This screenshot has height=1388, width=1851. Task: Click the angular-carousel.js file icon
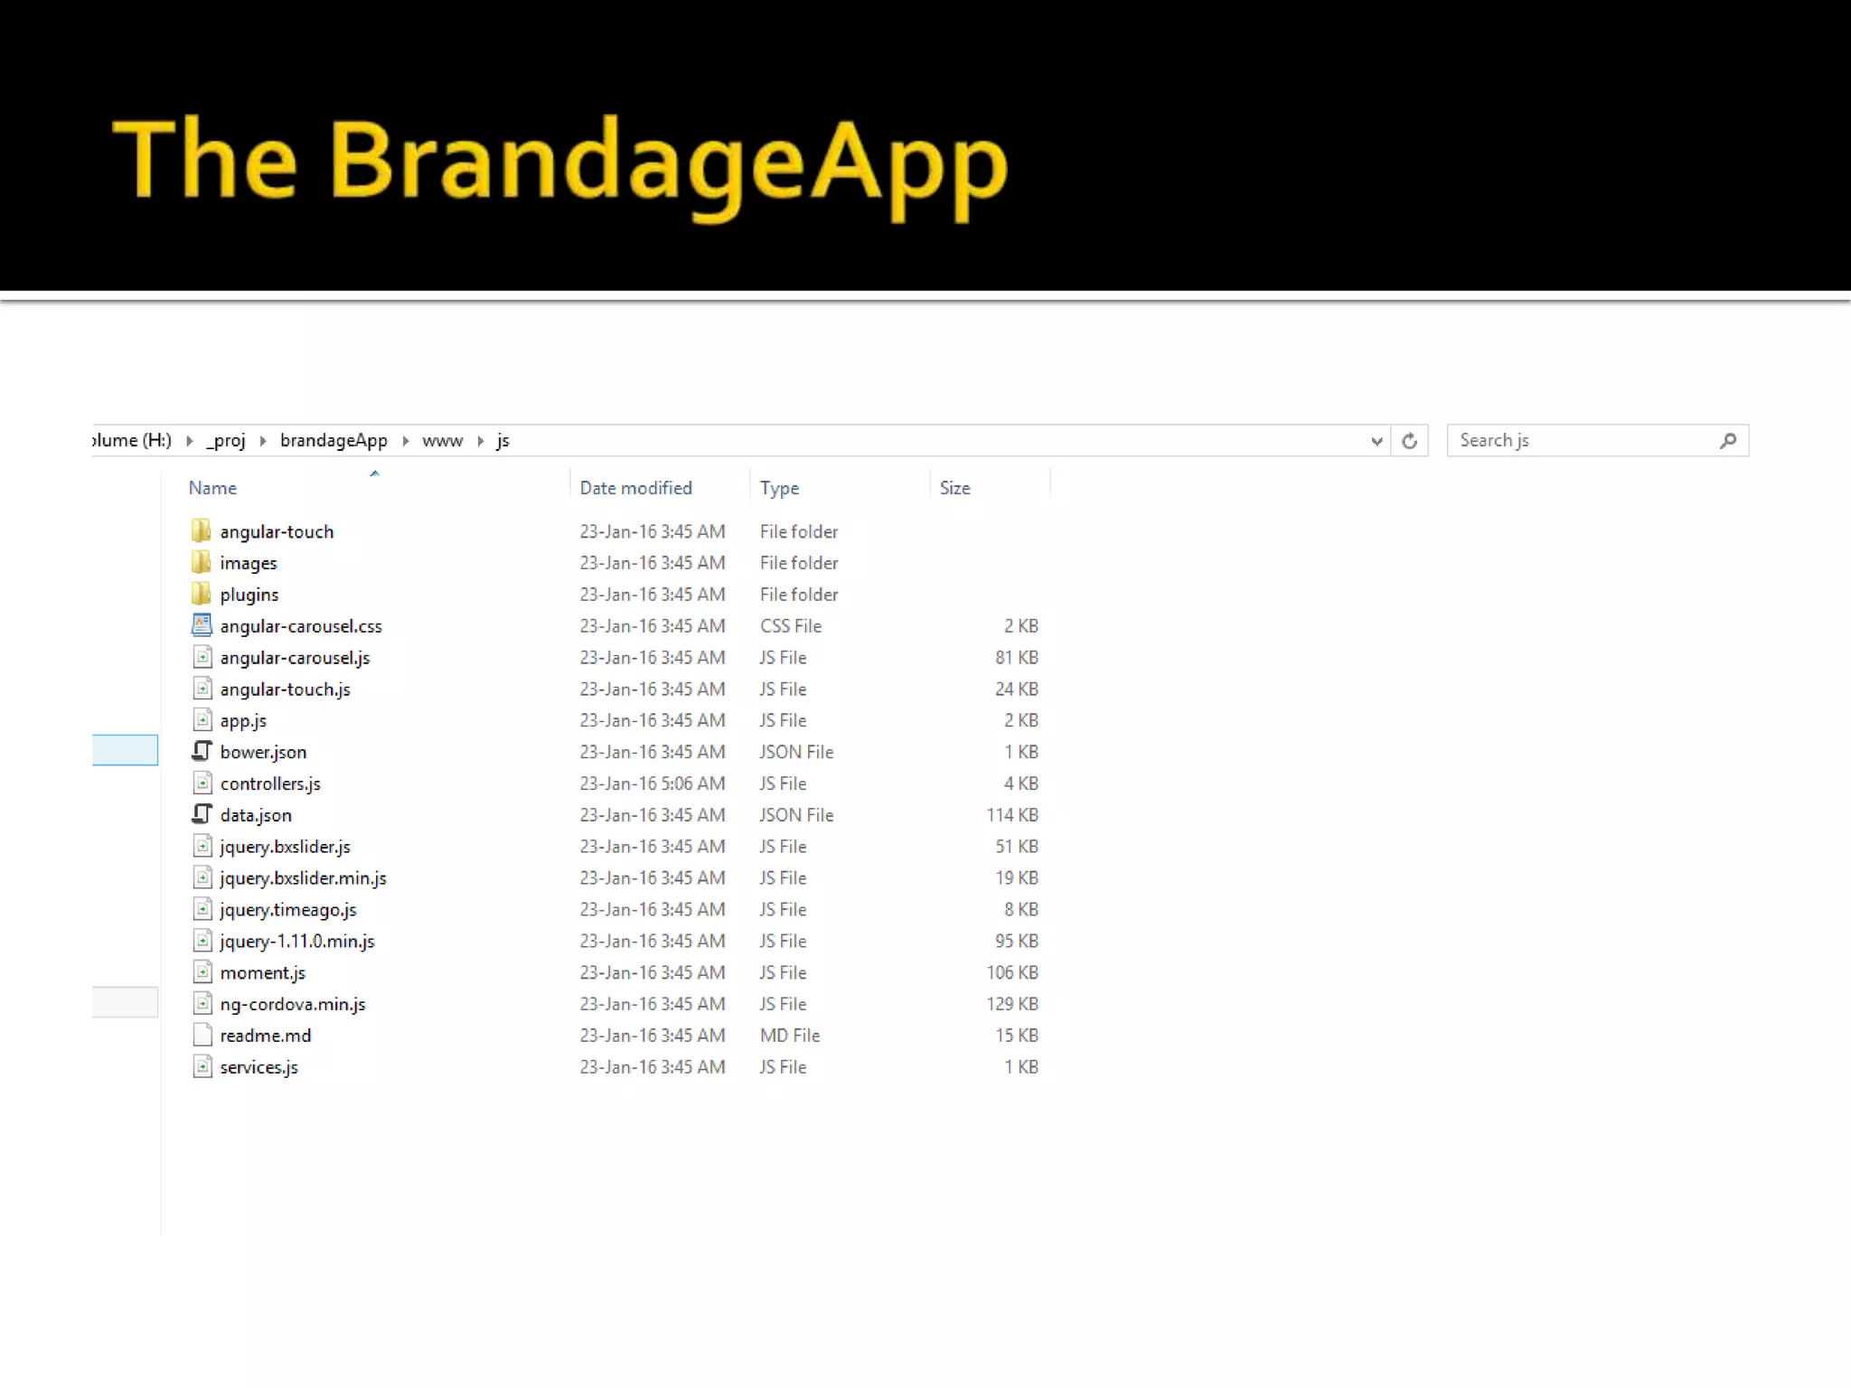(x=202, y=657)
